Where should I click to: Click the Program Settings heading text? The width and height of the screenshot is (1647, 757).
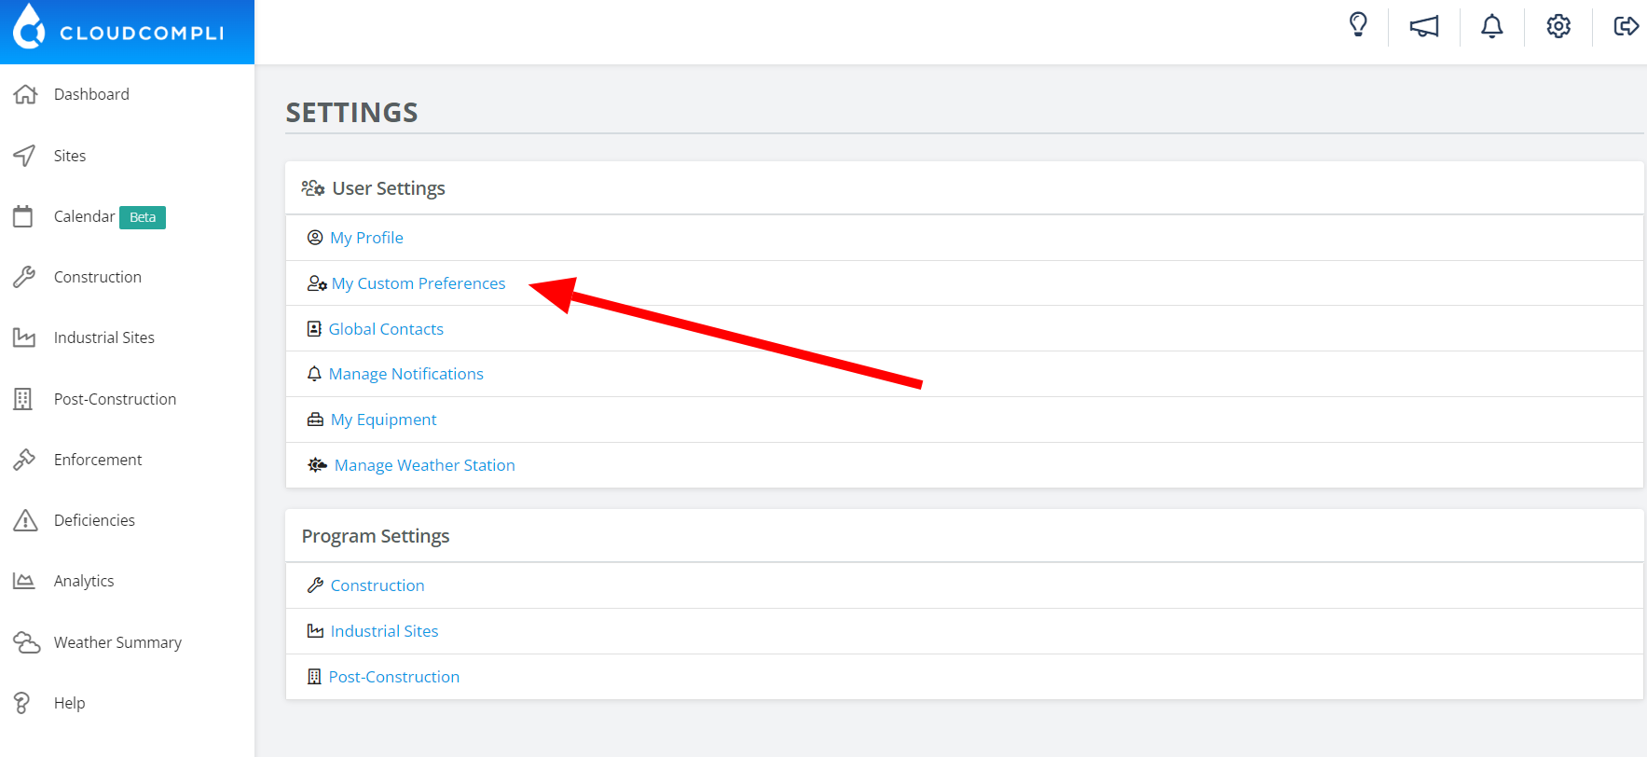(376, 536)
